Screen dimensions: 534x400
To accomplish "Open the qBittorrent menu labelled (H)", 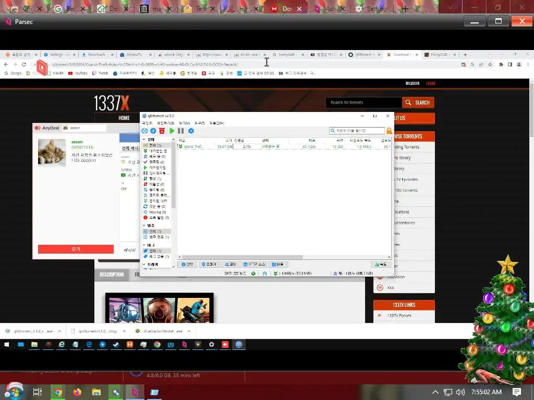I will [x=216, y=123].
